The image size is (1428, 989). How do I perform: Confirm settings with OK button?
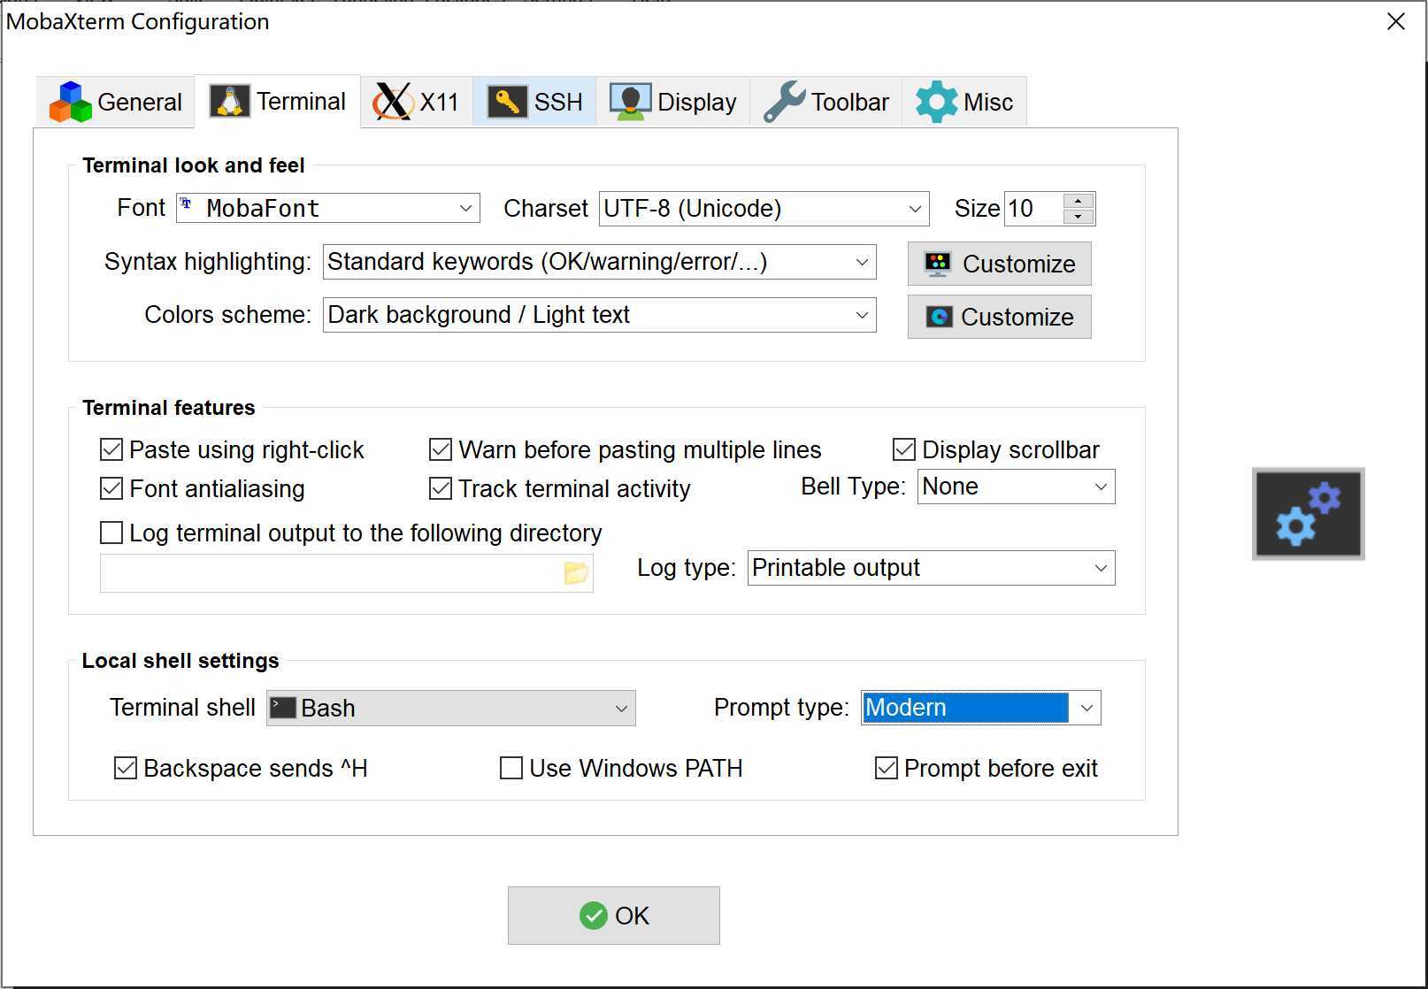[x=614, y=916]
